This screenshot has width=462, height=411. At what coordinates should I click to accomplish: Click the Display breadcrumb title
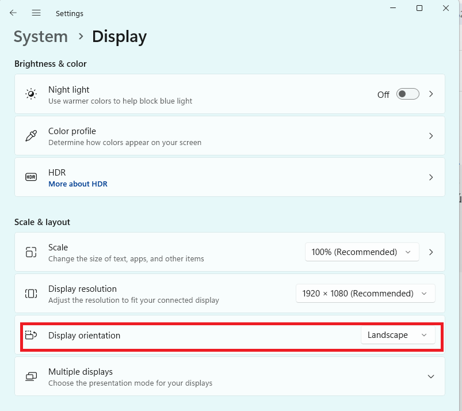(119, 37)
